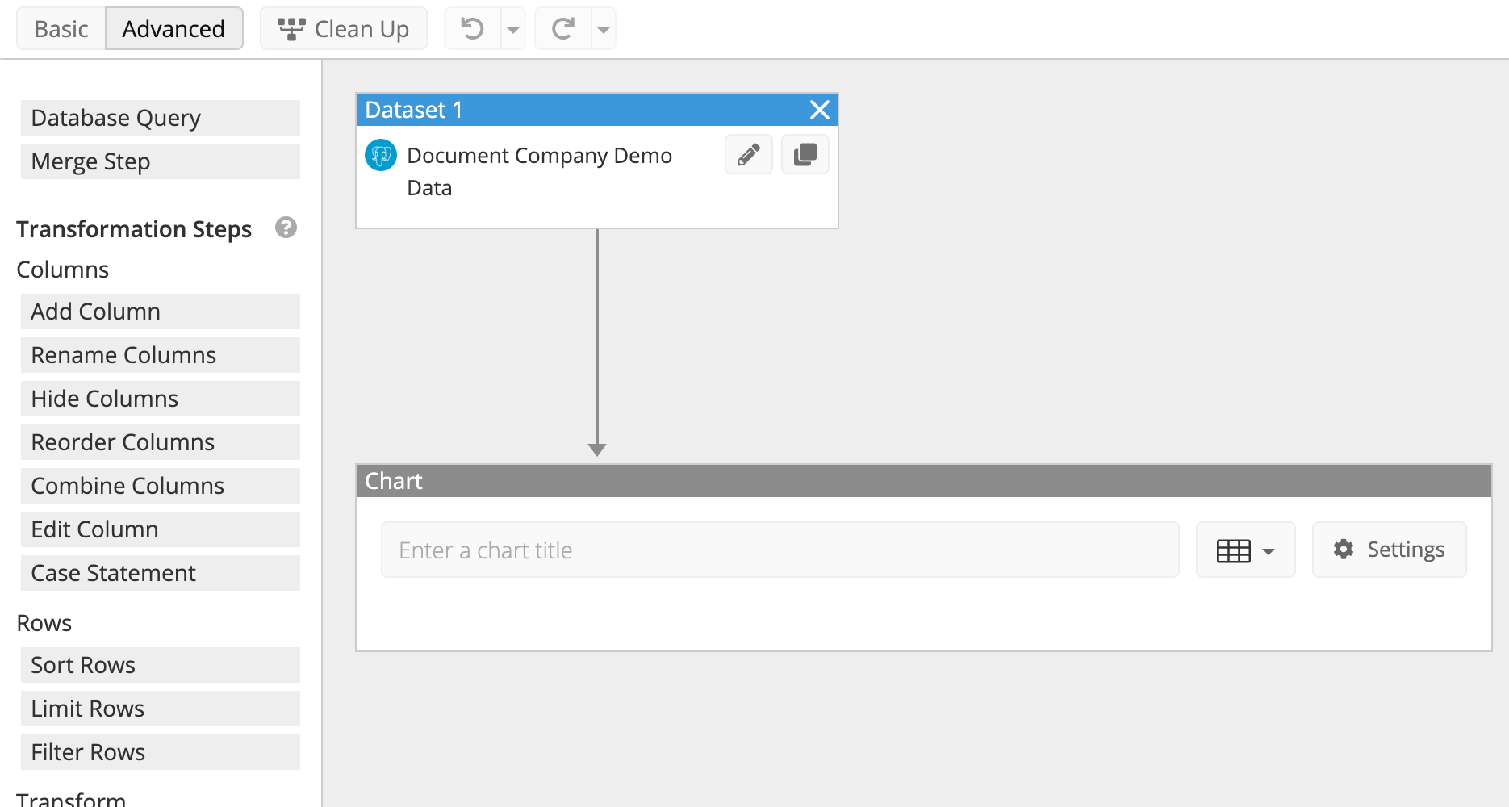Select Document Company Demo Data text

click(x=539, y=171)
